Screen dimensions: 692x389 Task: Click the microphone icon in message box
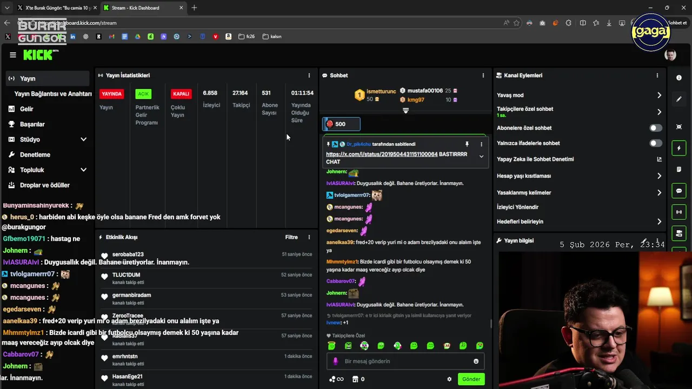pos(335,361)
